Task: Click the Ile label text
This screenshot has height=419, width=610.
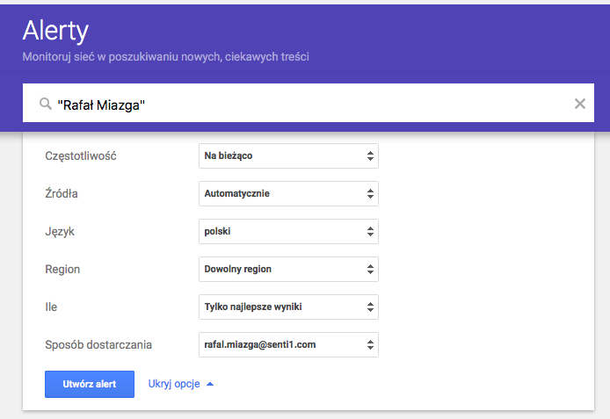Action: (x=51, y=307)
